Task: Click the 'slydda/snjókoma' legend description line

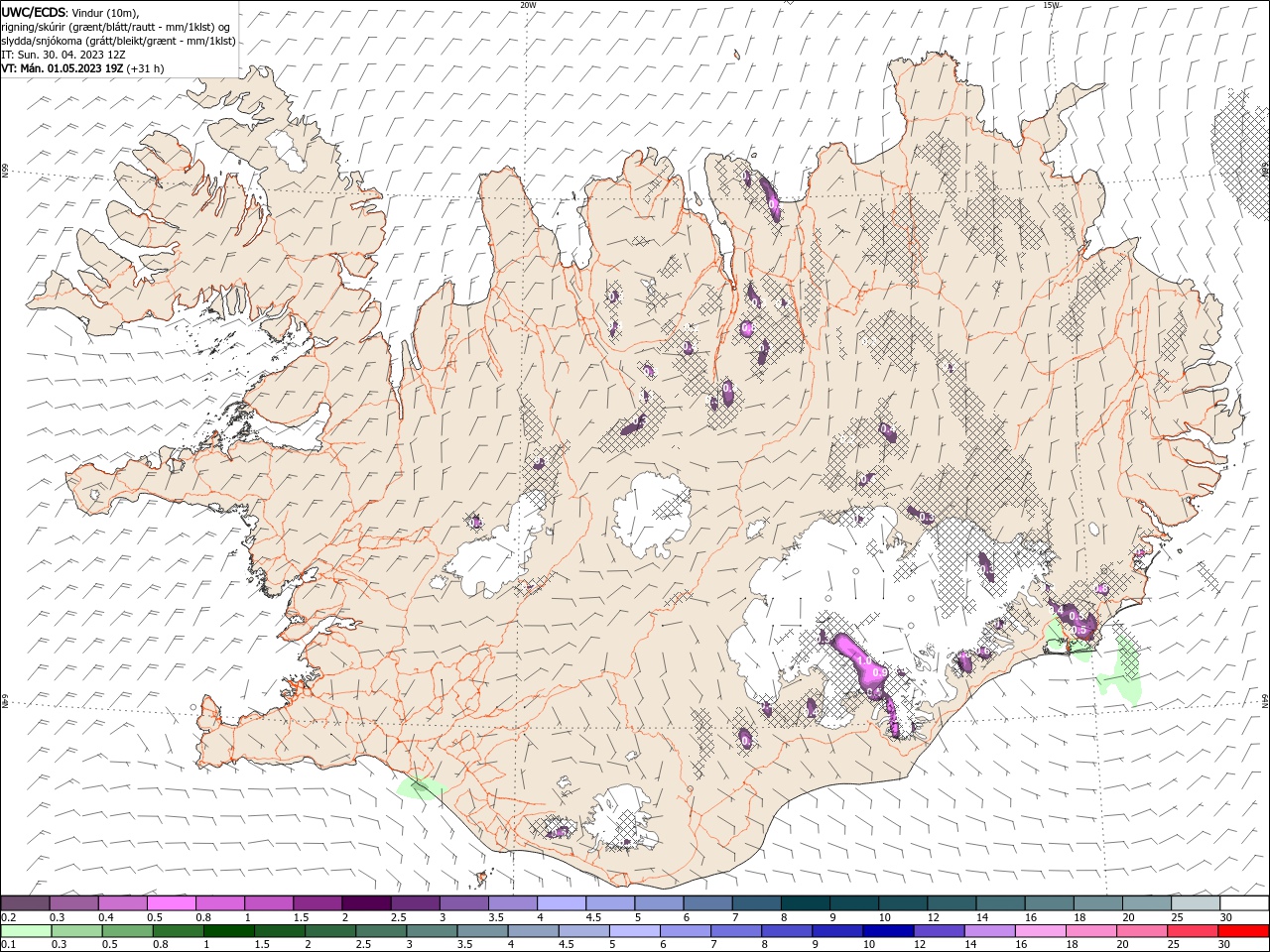Action: [118, 41]
